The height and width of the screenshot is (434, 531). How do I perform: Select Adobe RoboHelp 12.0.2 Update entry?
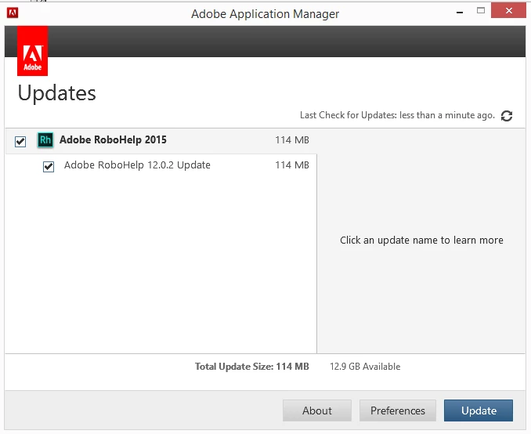tap(137, 165)
